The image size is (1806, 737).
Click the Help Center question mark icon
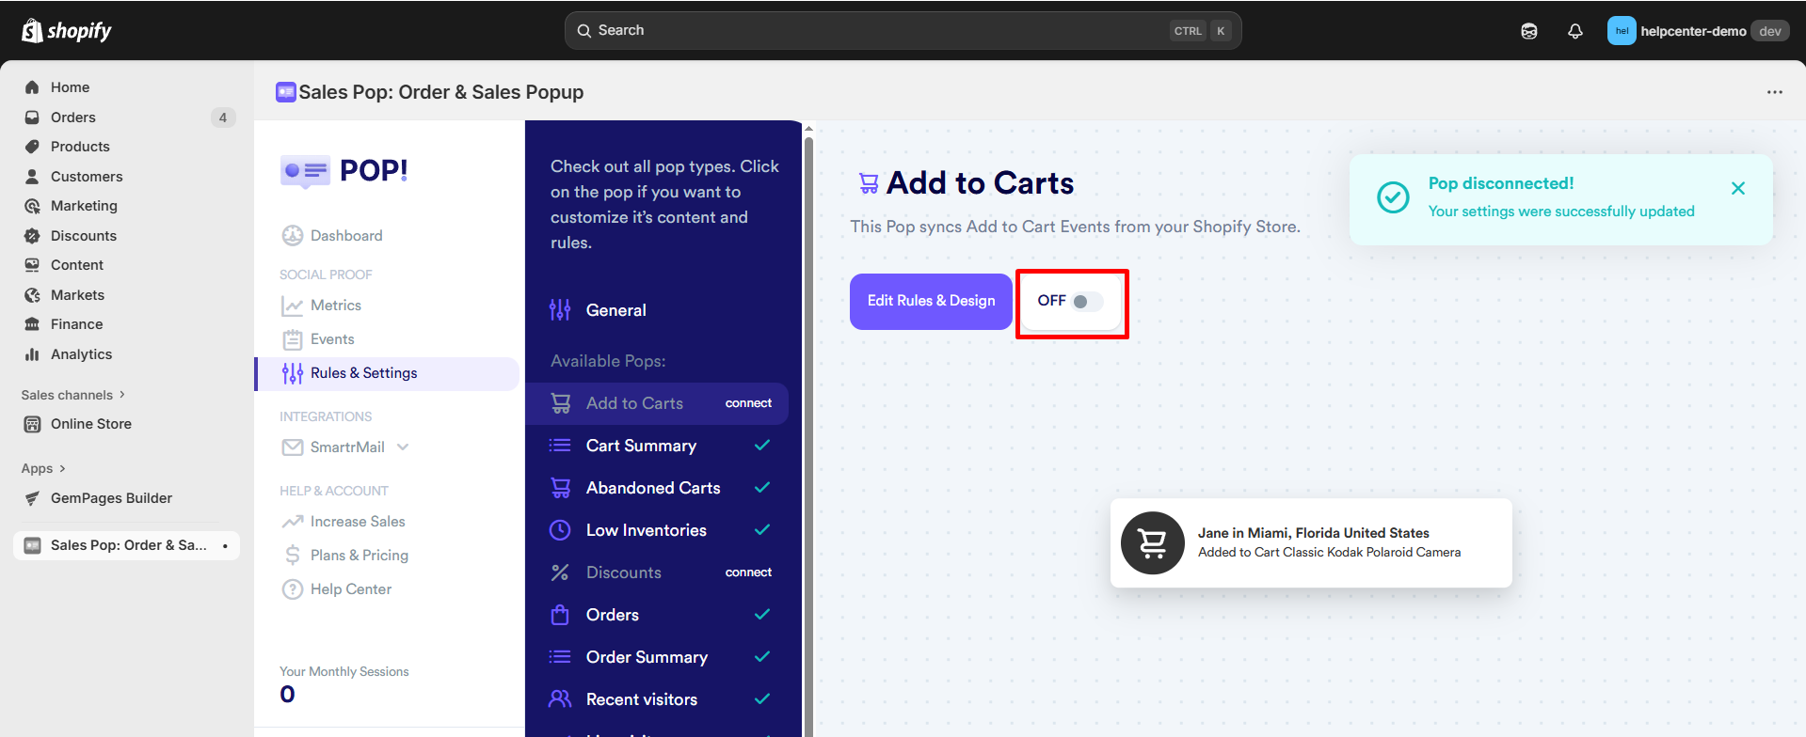pos(293,589)
